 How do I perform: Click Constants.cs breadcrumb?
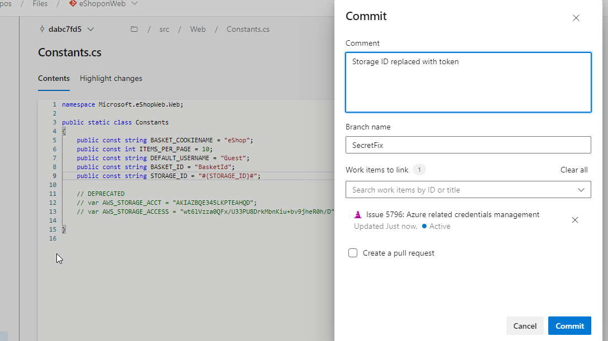(248, 29)
